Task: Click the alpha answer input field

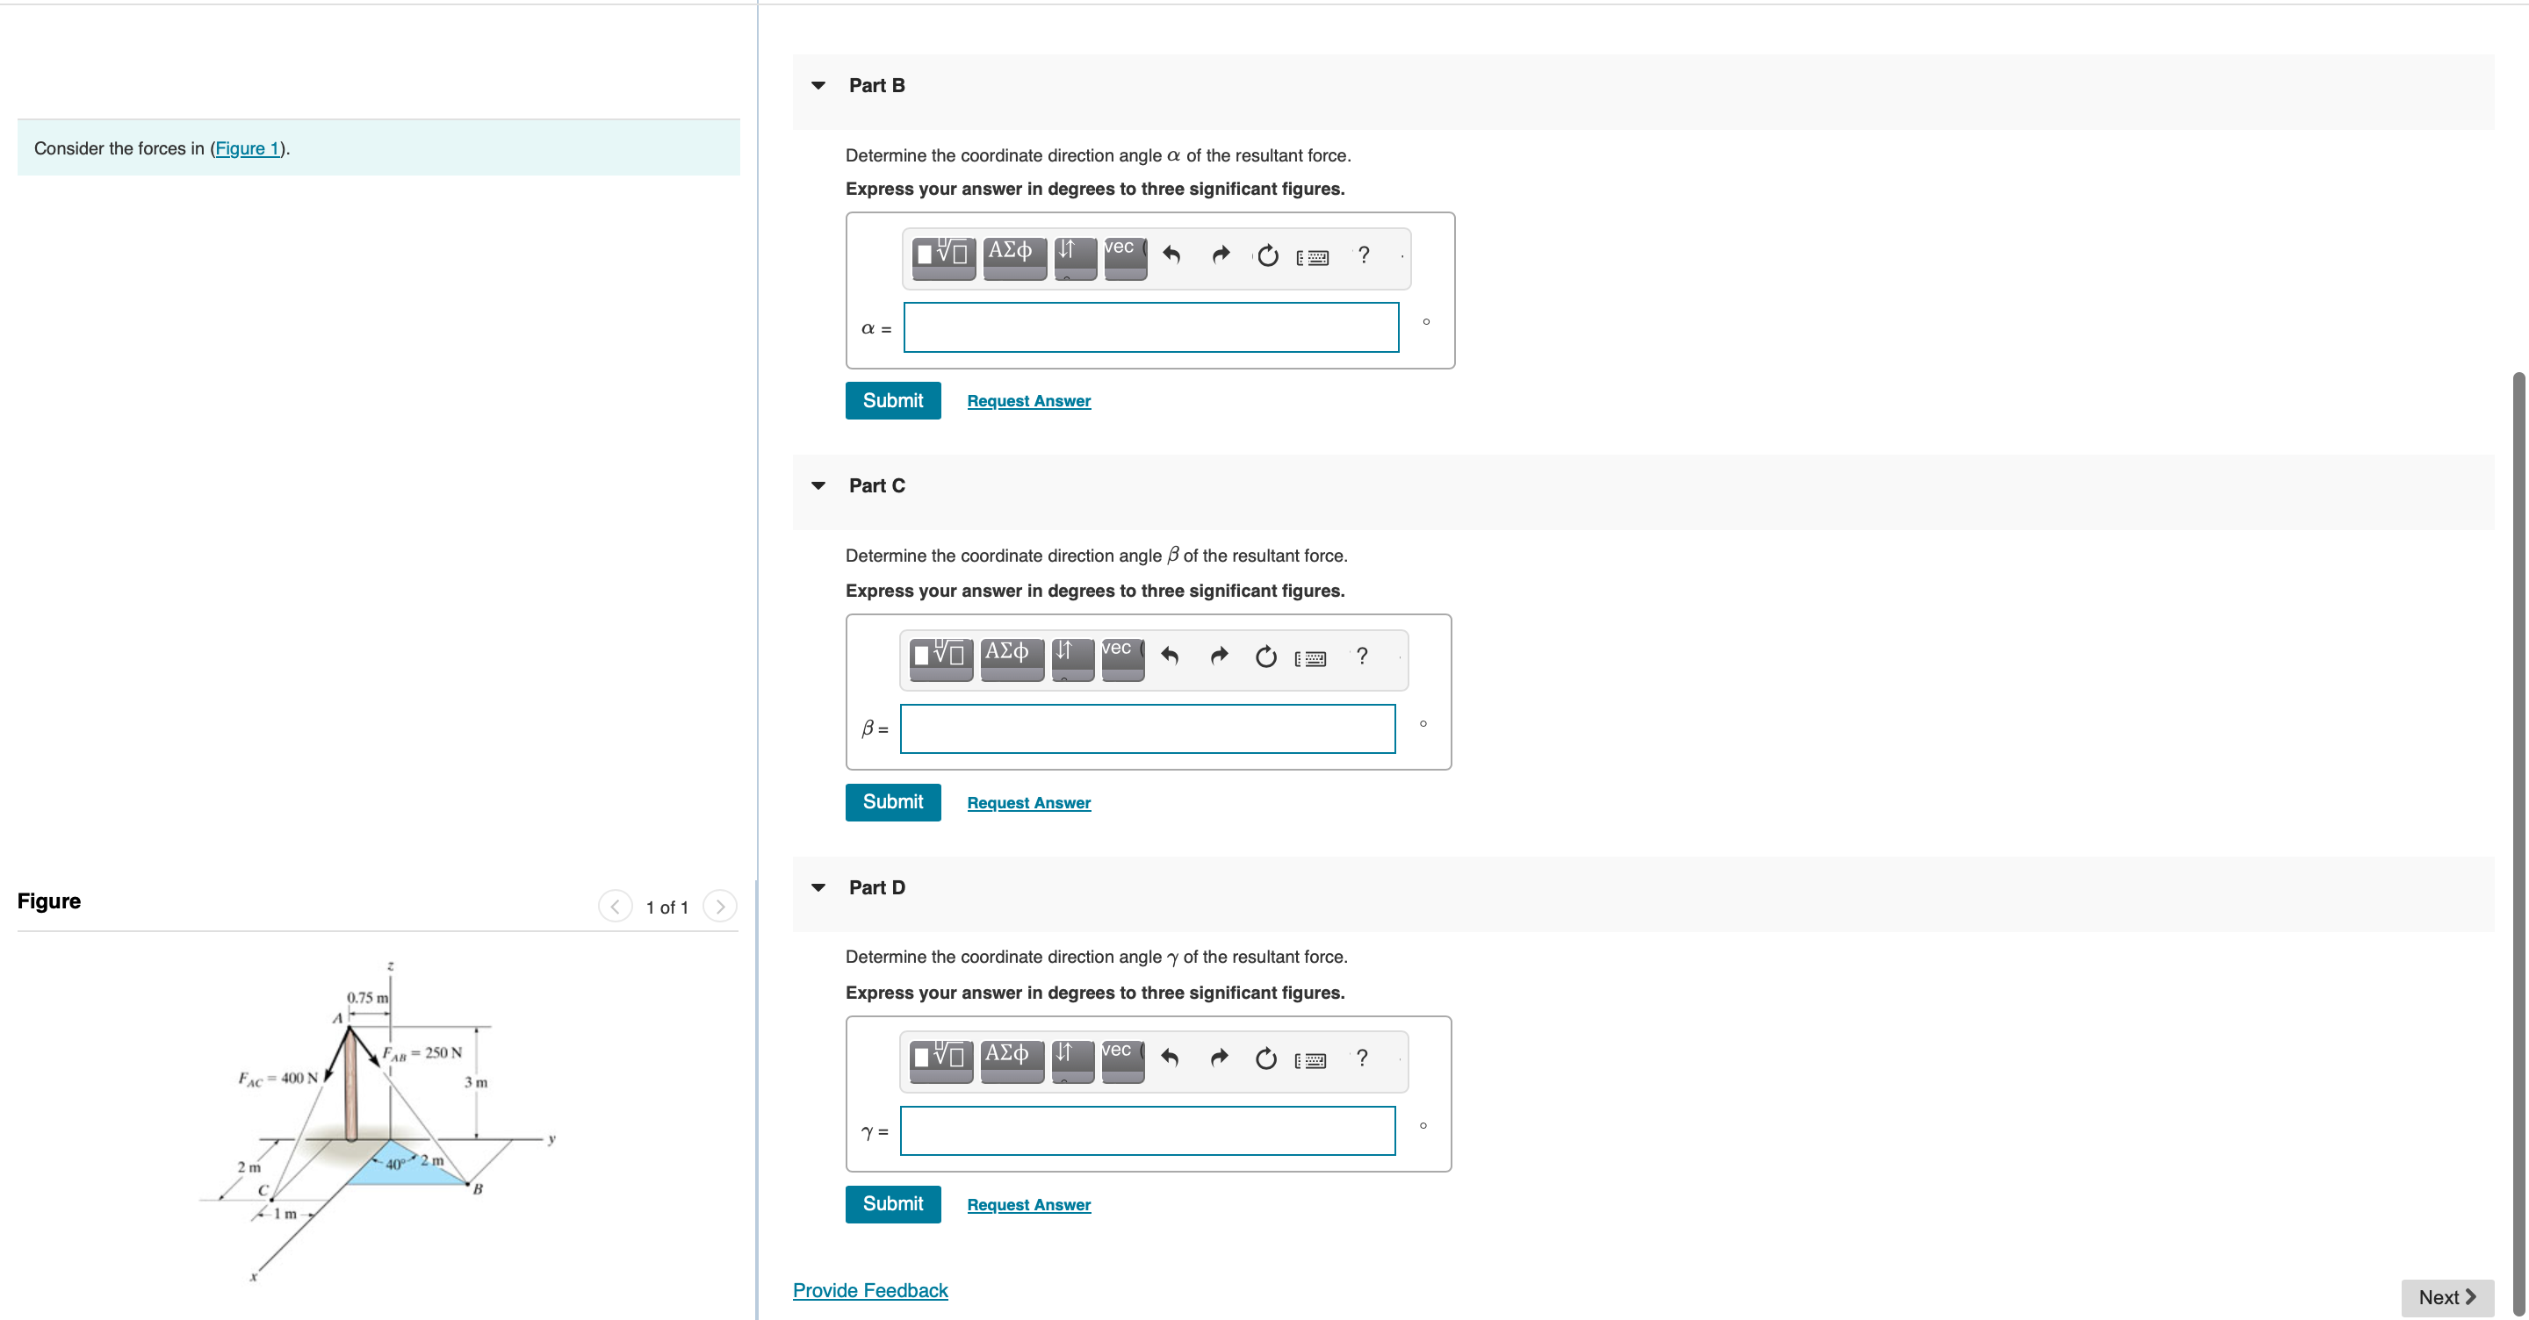Action: point(1149,327)
